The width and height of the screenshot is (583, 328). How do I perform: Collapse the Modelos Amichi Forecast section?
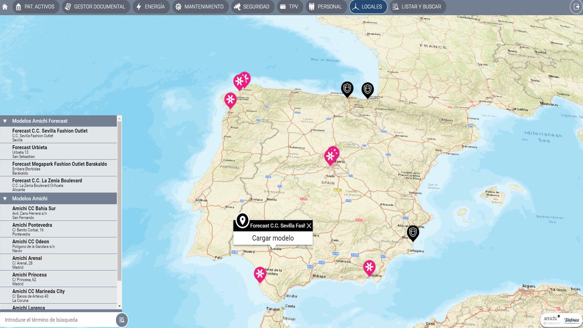5,121
